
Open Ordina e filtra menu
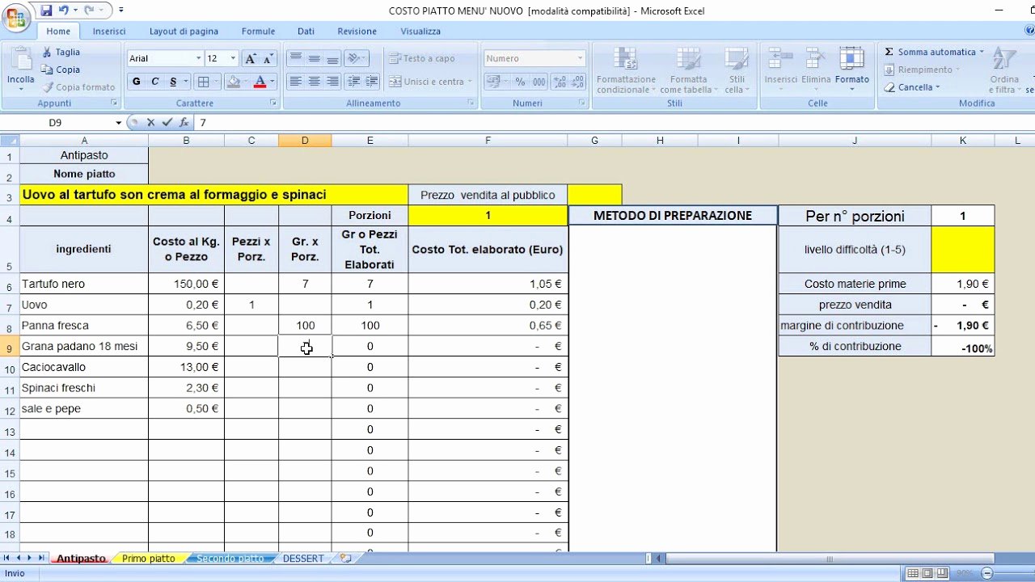pyautogui.click(x=1004, y=70)
